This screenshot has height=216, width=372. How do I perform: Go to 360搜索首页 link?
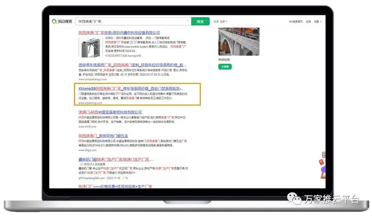(x=296, y=22)
